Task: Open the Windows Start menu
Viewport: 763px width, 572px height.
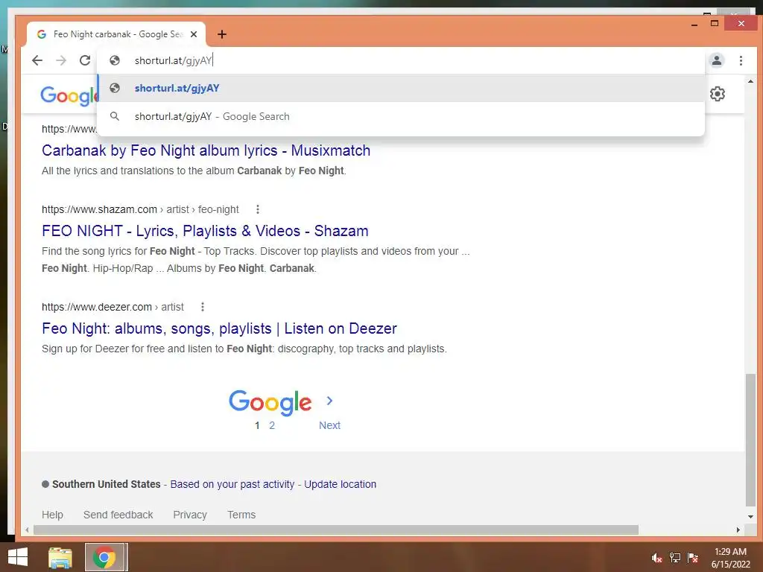Action: pyautogui.click(x=18, y=557)
